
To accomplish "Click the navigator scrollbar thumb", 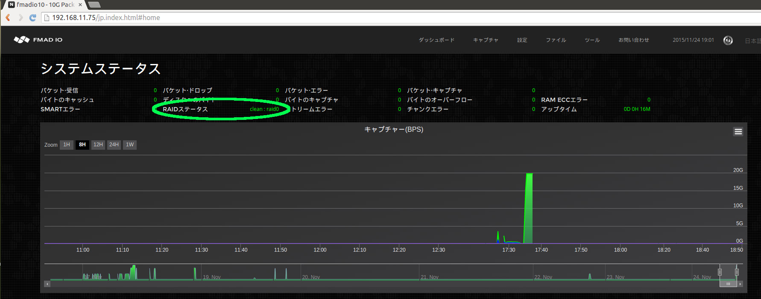I will (728, 284).
